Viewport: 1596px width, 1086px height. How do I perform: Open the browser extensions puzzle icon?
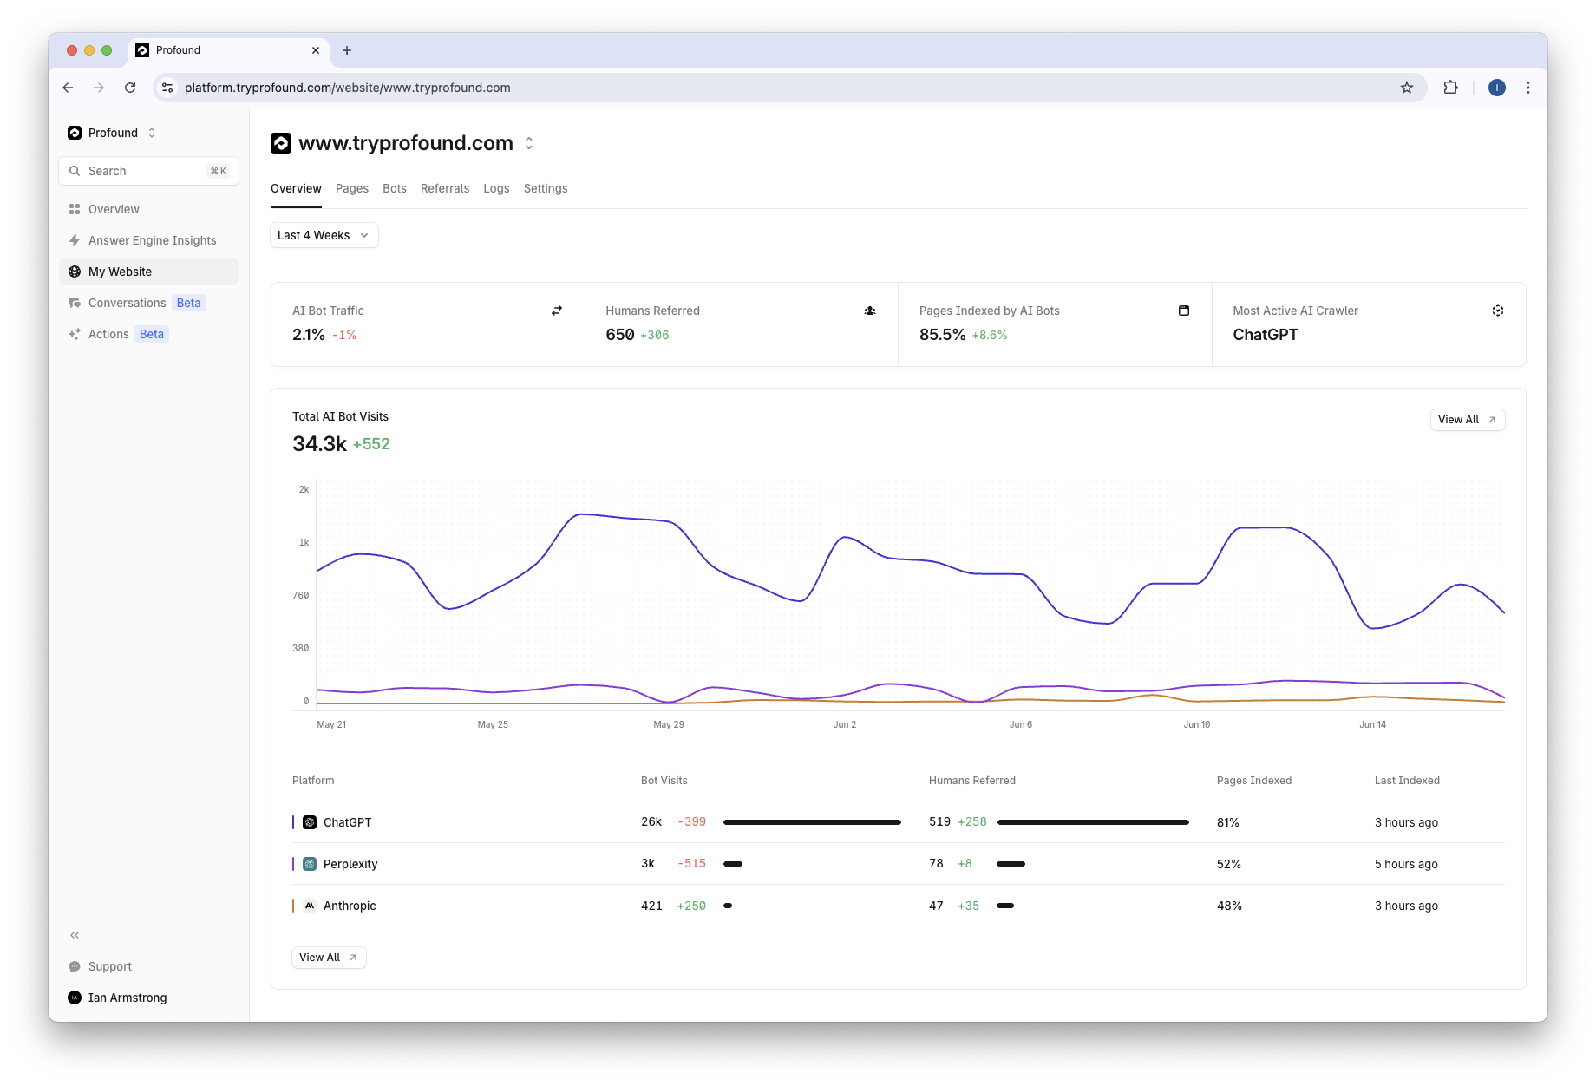(x=1450, y=88)
